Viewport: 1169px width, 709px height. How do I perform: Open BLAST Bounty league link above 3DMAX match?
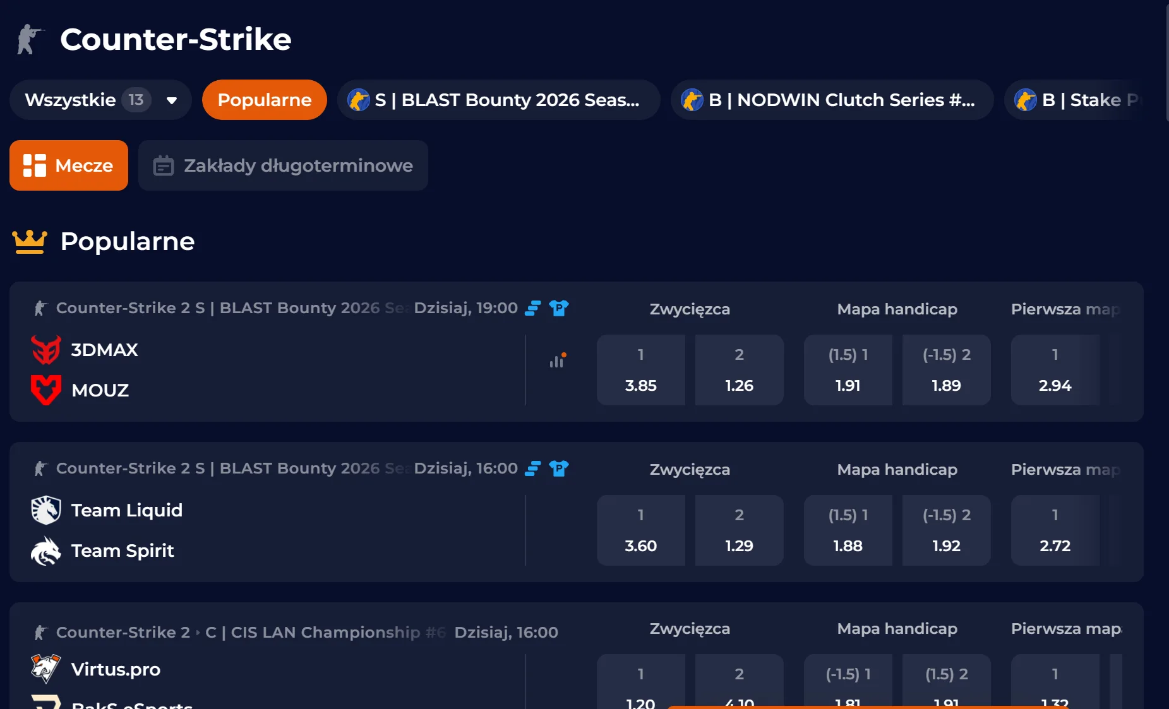[x=232, y=308]
